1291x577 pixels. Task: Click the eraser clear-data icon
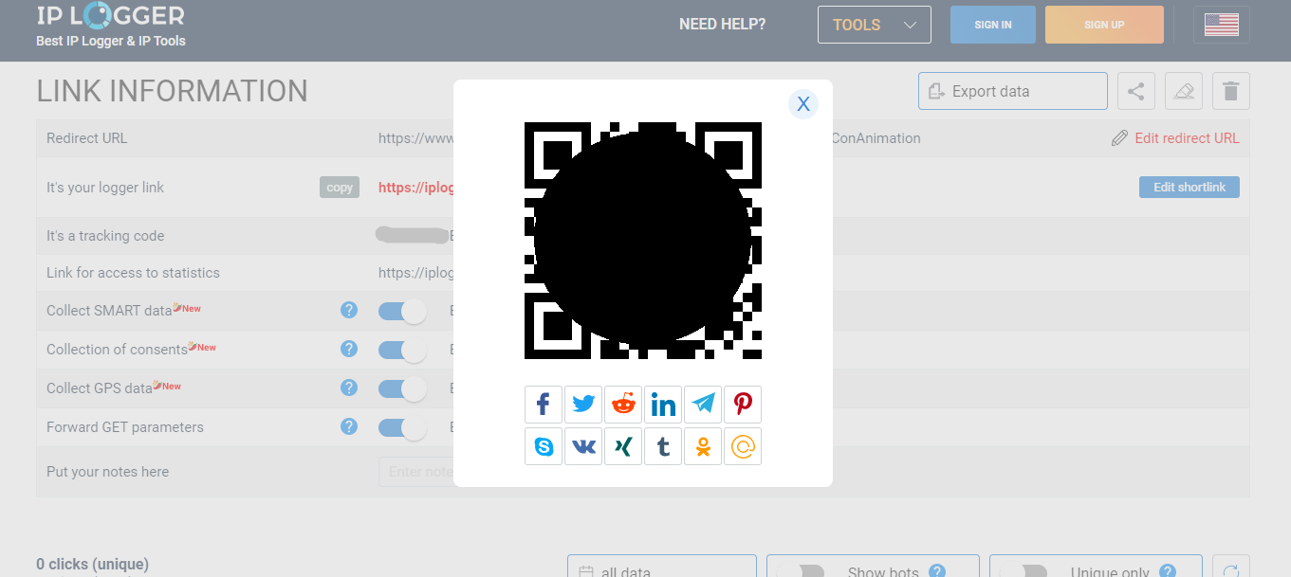point(1184,91)
